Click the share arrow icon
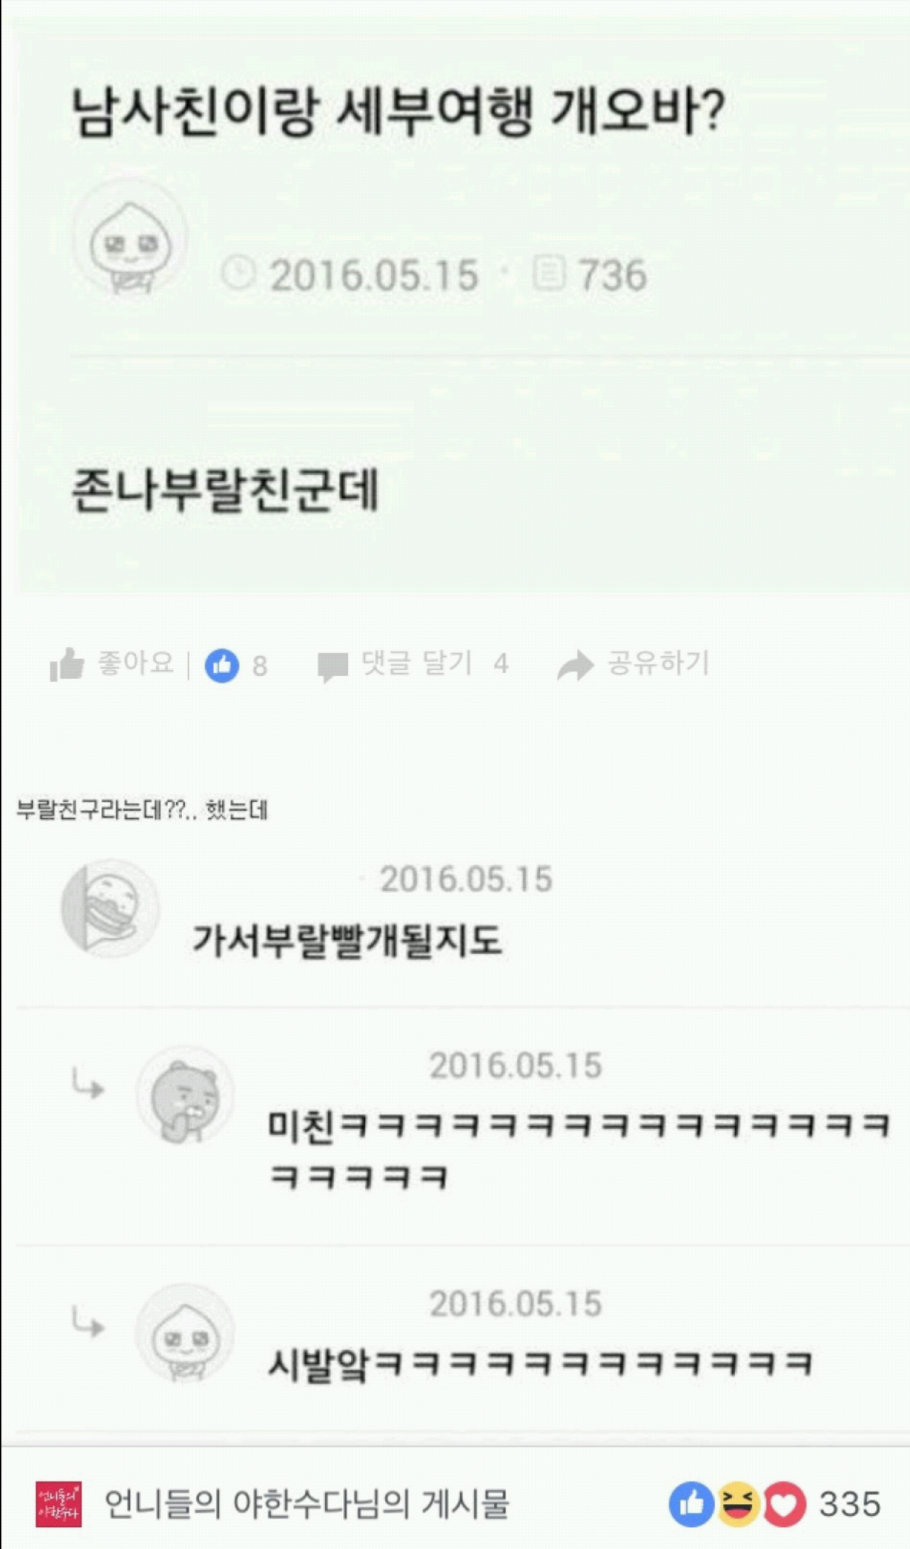 (x=575, y=665)
